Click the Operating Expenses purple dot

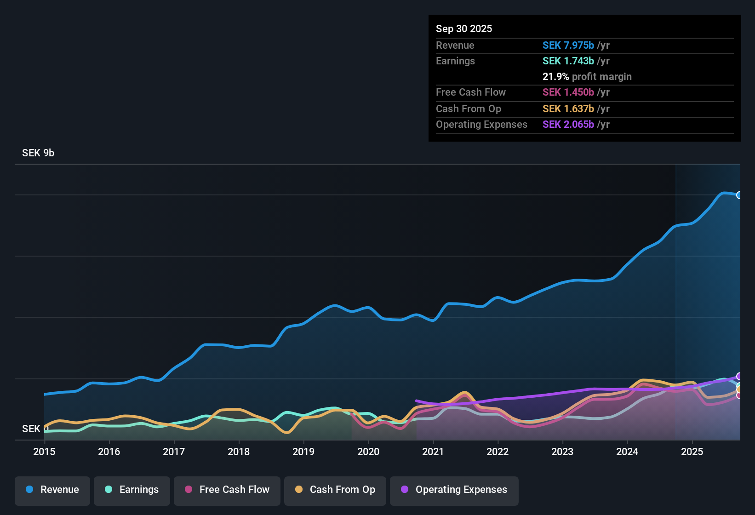404,490
